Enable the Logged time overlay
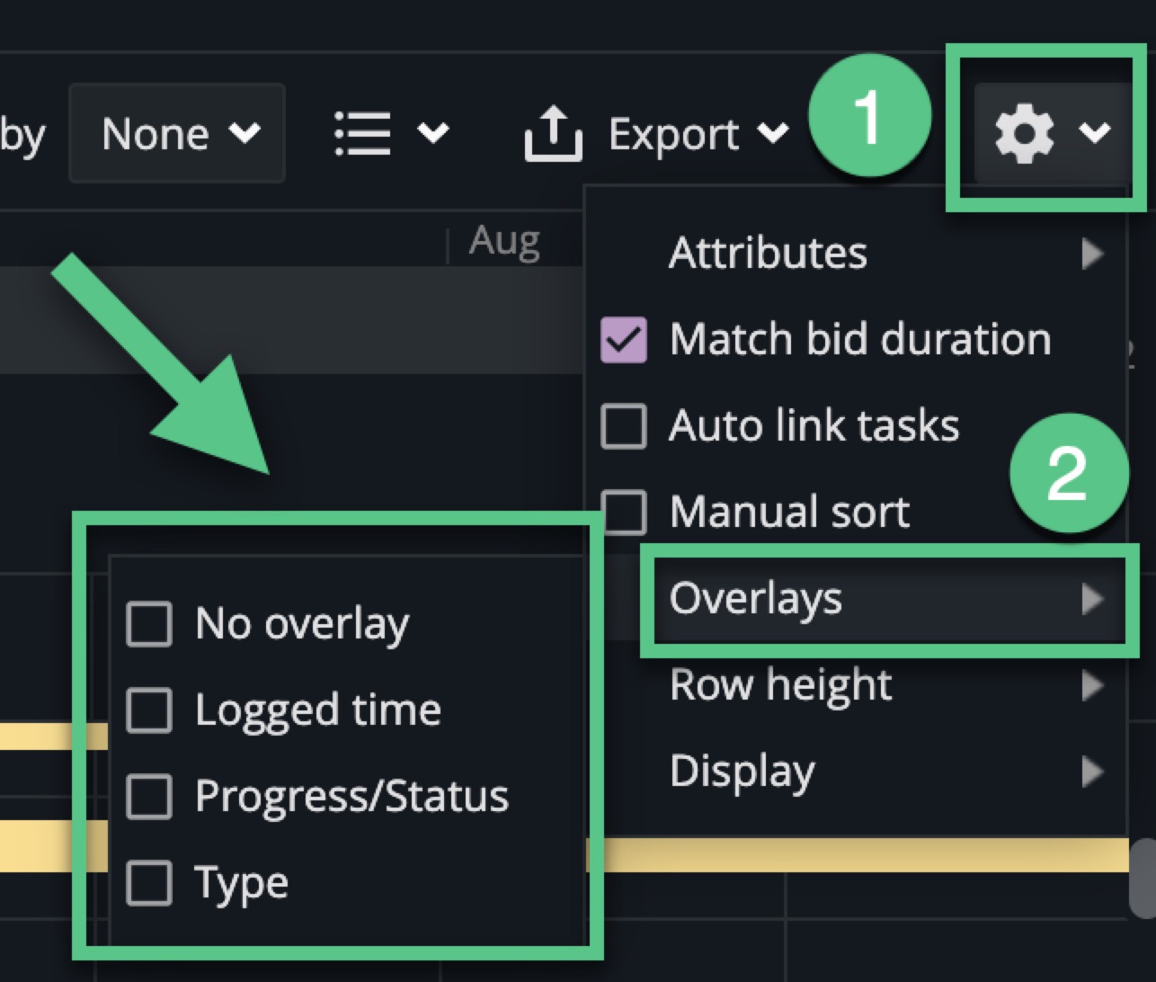 pyautogui.click(x=149, y=710)
